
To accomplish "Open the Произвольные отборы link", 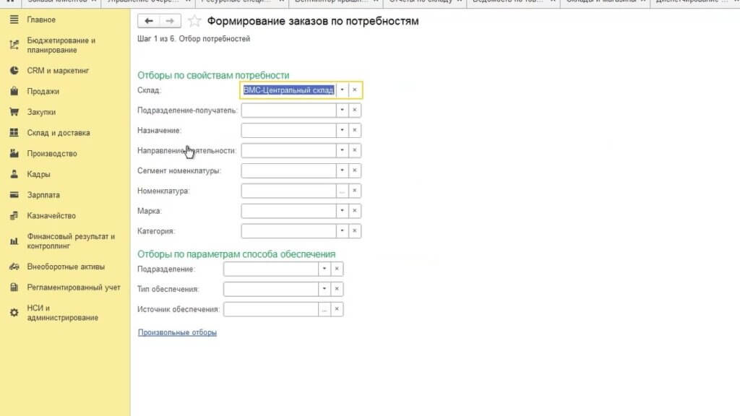I will [177, 333].
